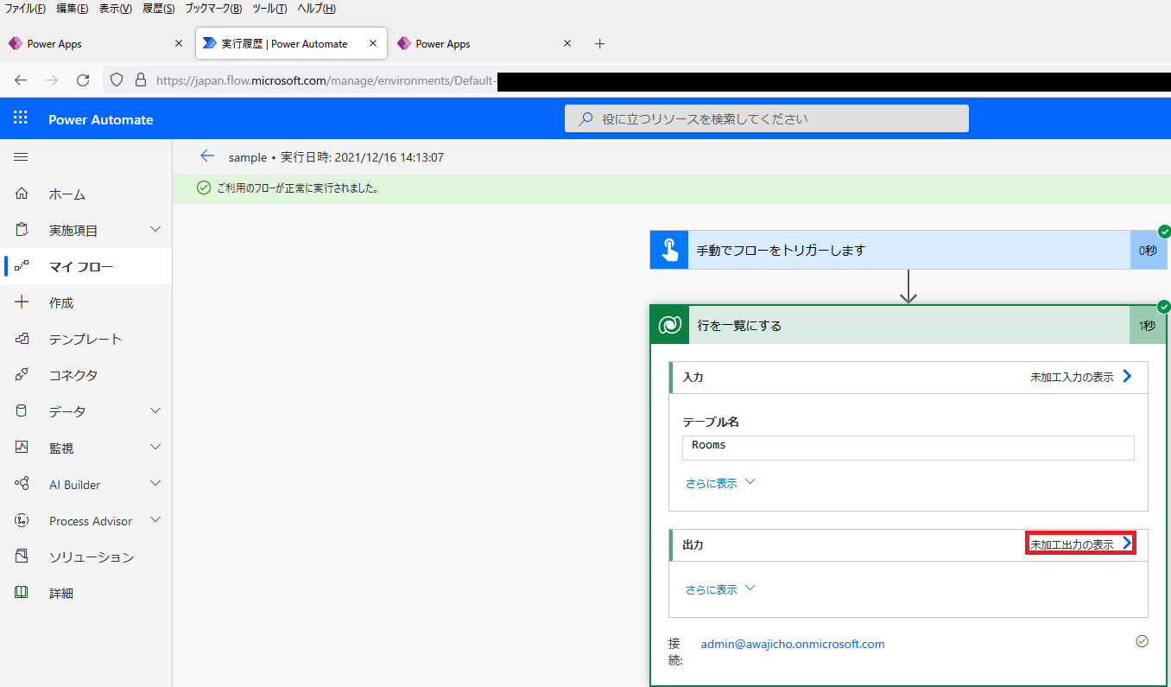Open the ヘルプ menu

(316, 9)
